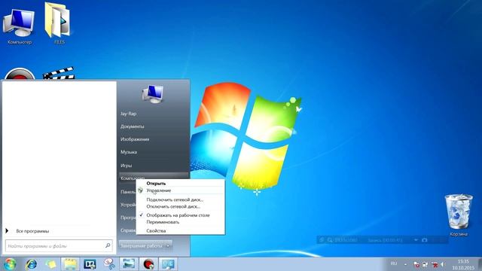Open the file explorer folder taskbar icon
The height and width of the screenshot is (271, 482).
[x=70, y=264]
